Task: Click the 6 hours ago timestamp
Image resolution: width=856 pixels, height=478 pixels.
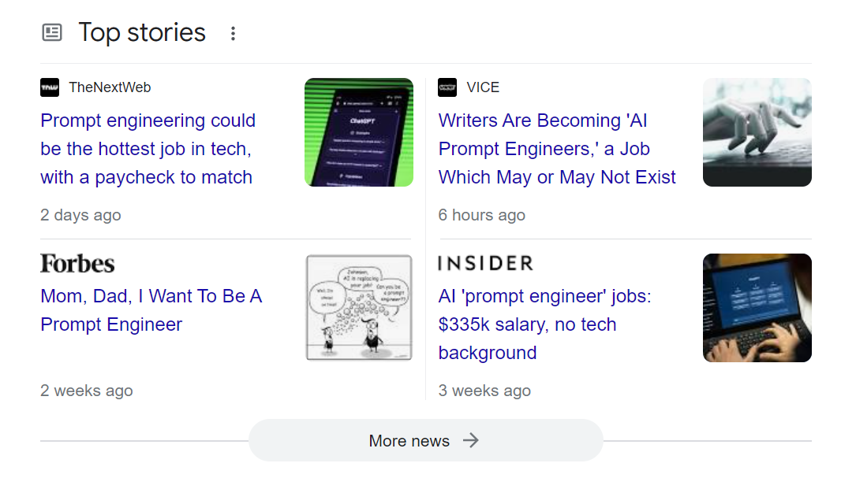Action: coord(481,215)
